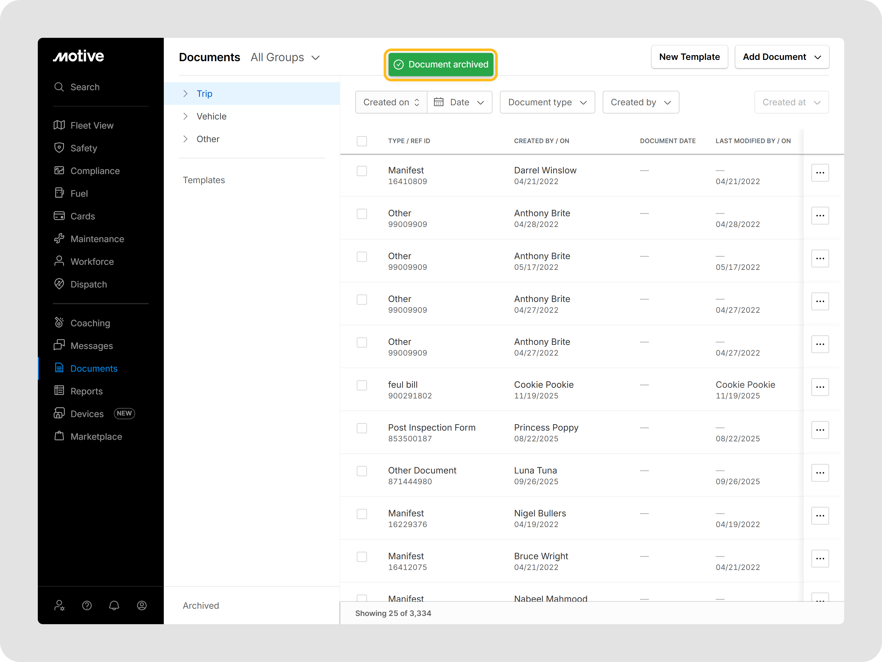Click the admin user settings icon
The height and width of the screenshot is (662, 882).
click(59, 605)
